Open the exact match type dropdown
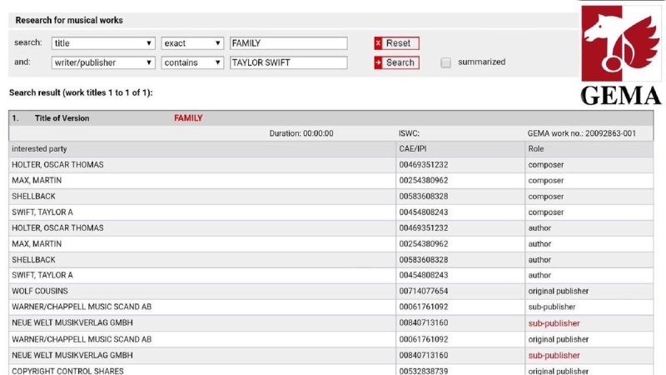The image size is (666, 375). click(192, 43)
